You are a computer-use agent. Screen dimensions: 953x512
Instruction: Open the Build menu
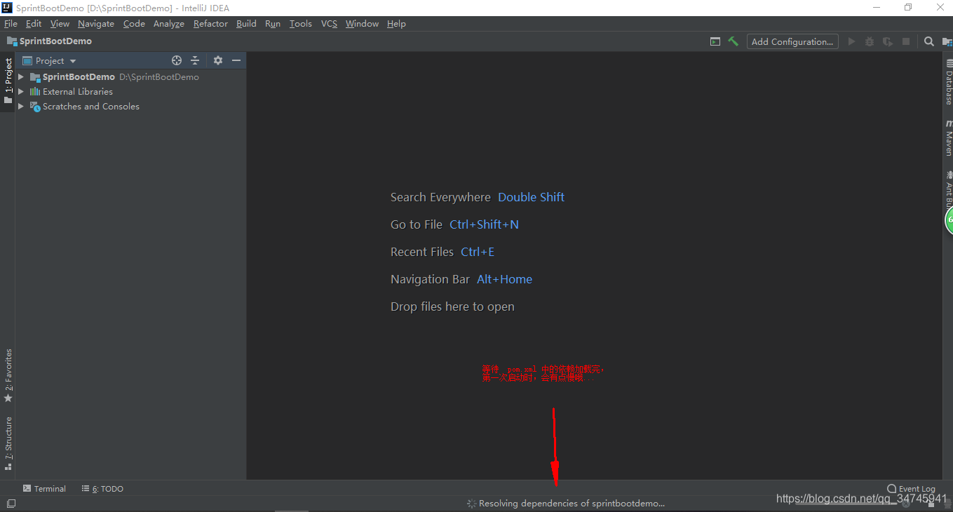(x=246, y=24)
